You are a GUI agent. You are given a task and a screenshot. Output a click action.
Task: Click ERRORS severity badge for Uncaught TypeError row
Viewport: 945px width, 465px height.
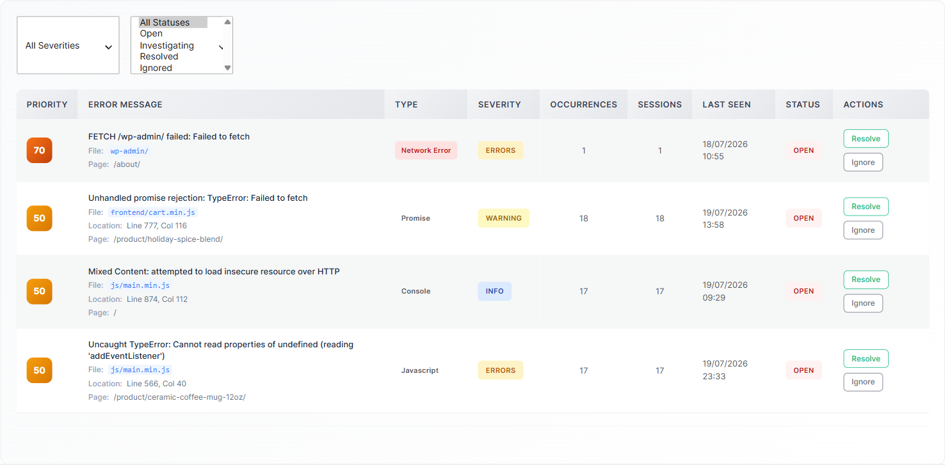pyautogui.click(x=501, y=370)
